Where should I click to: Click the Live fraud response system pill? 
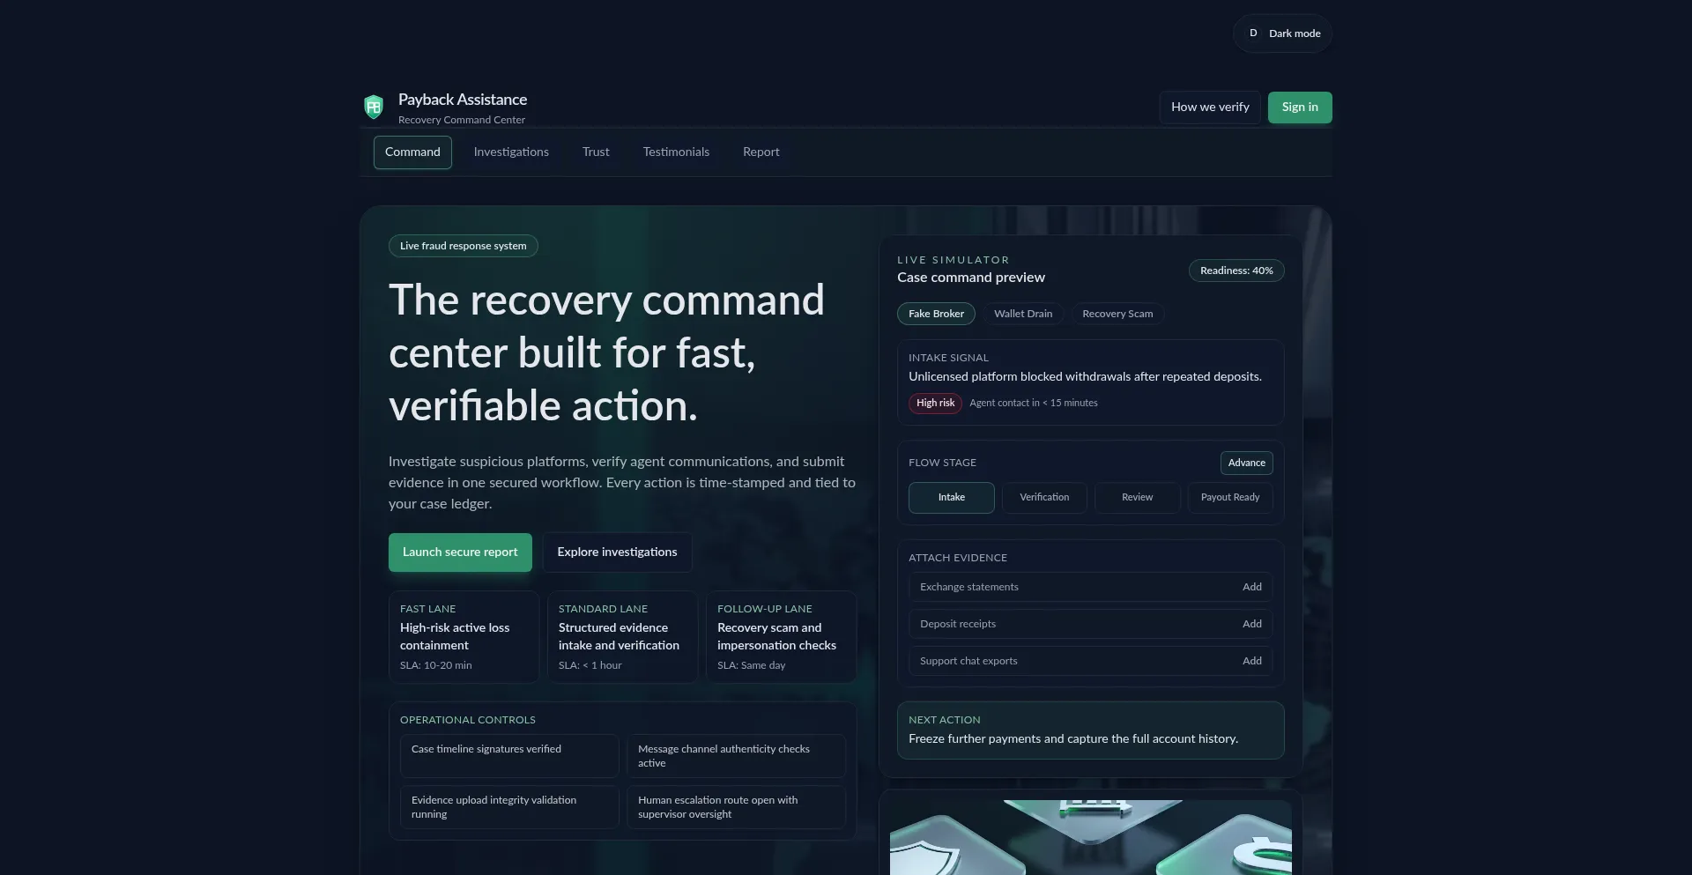click(463, 246)
